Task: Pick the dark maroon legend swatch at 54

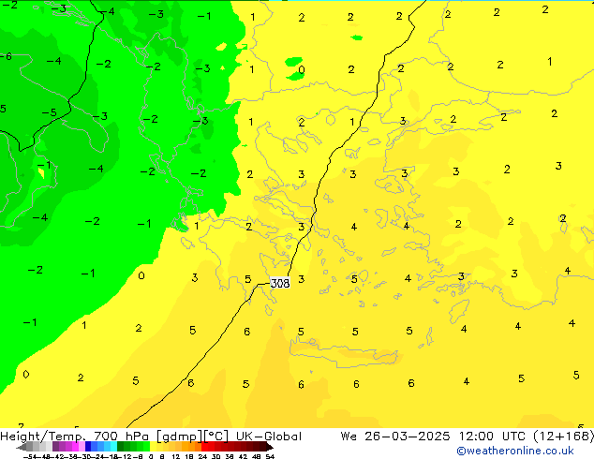Action: [x=264, y=446]
